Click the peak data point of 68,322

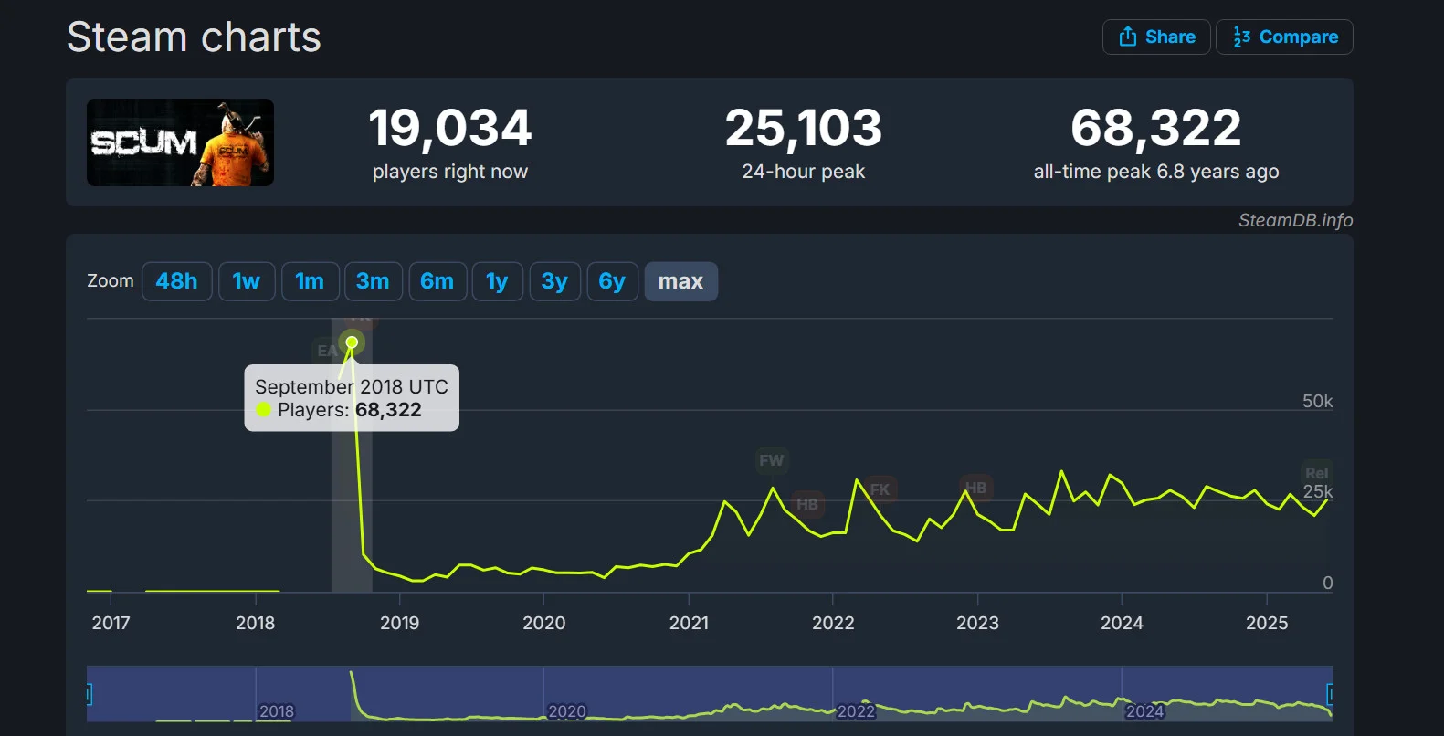pyautogui.click(x=352, y=342)
